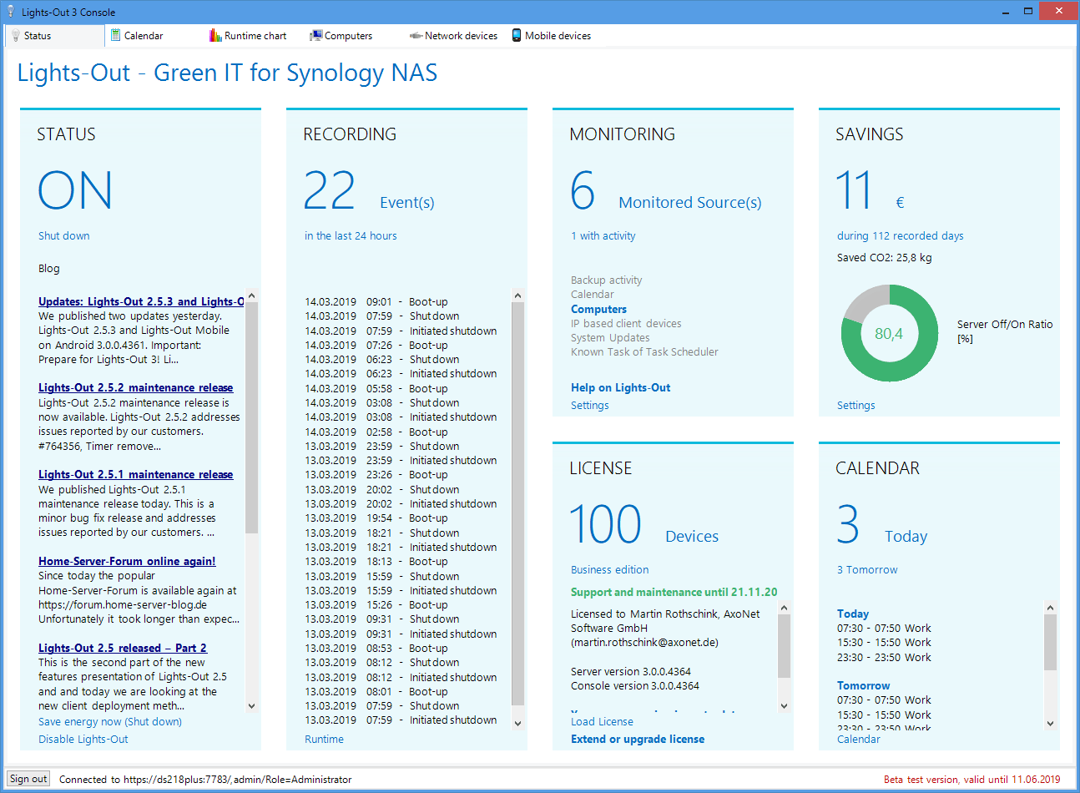The image size is (1080, 793).
Task: Click the Calendar tab icon
Action: (x=116, y=36)
